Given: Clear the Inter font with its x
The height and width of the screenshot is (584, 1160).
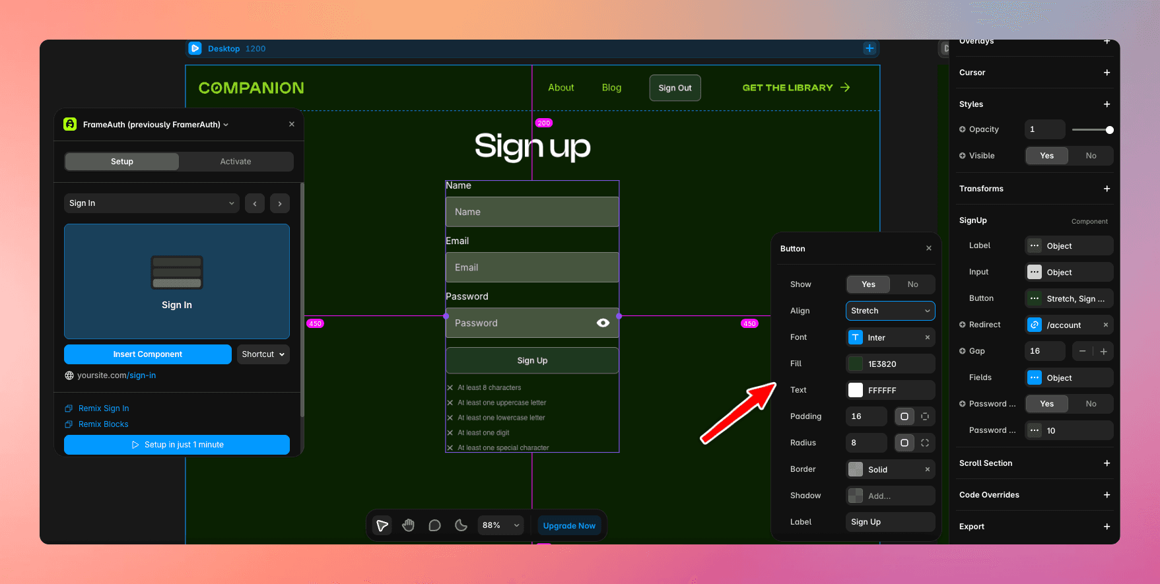Looking at the screenshot, I should [928, 337].
